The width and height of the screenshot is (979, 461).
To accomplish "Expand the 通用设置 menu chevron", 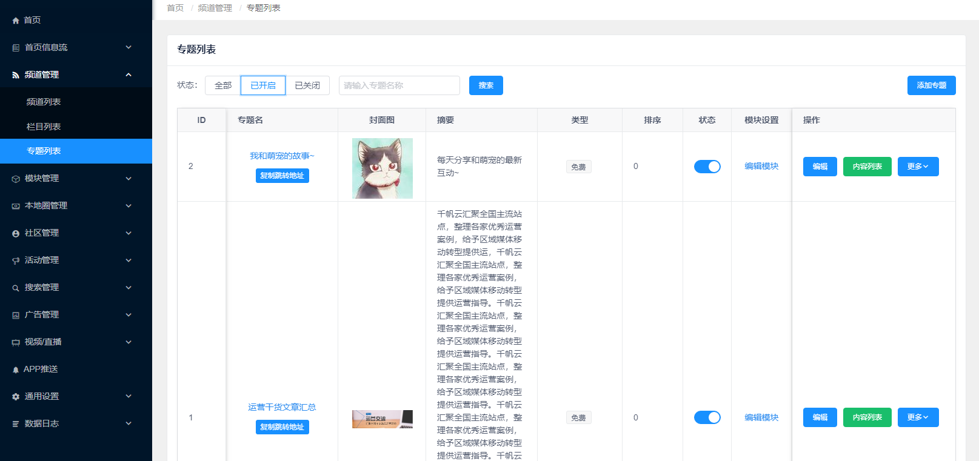I will (x=129, y=396).
